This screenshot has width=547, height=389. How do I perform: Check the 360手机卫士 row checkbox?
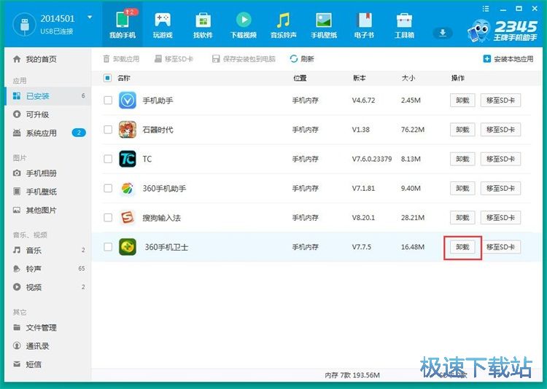(x=108, y=247)
